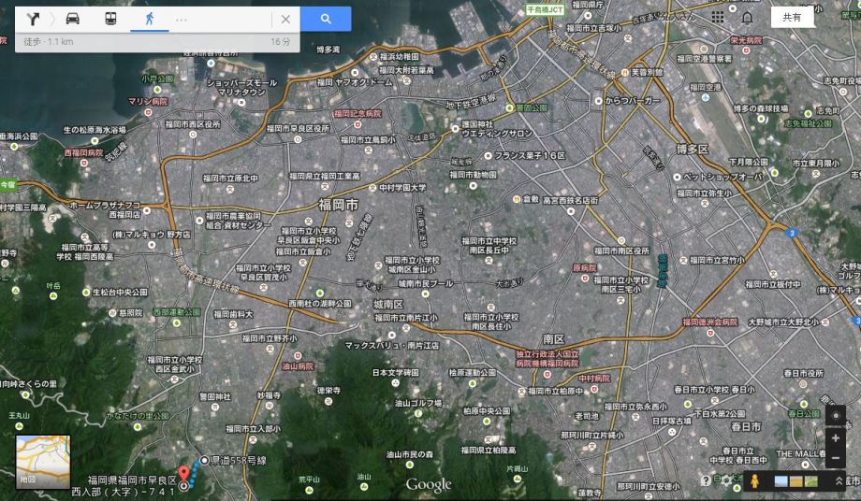The image size is (861, 501).
Task: Click the 福岡空港警察署 label
Action: click(705, 59)
